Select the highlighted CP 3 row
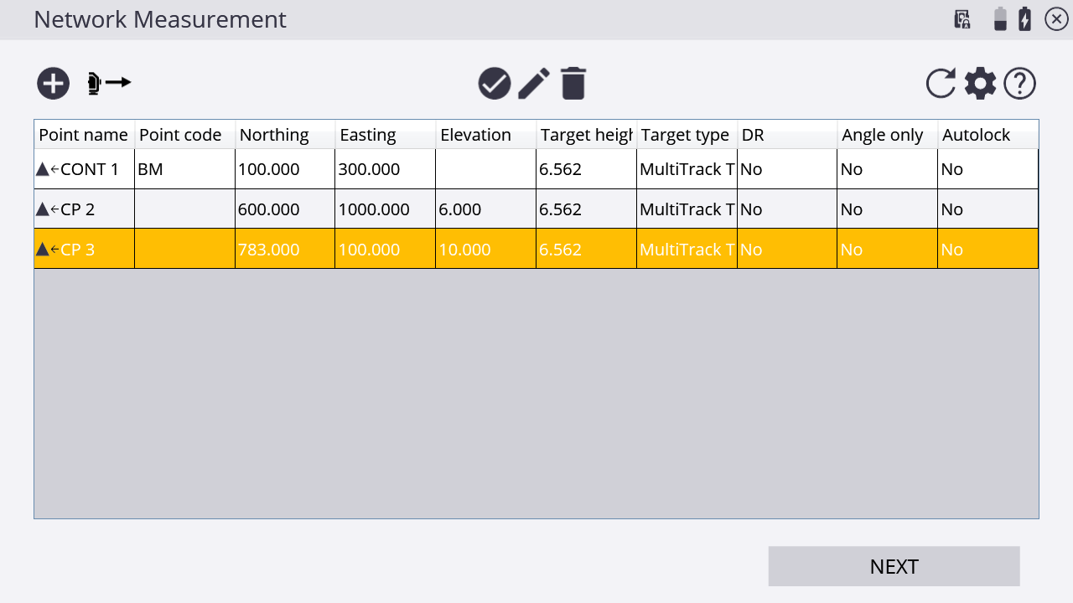Viewport: 1073px width, 603px height. coord(84,250)
